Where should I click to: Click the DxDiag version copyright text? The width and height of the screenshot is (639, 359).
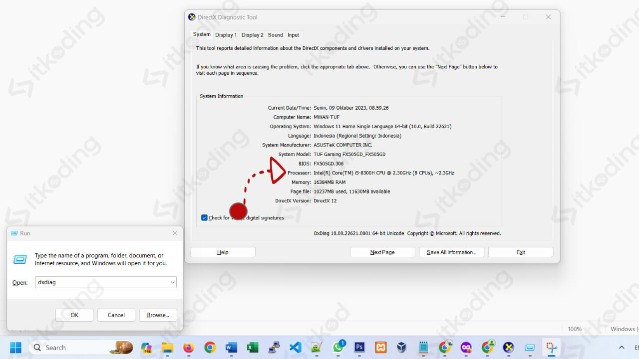[407, 233]
